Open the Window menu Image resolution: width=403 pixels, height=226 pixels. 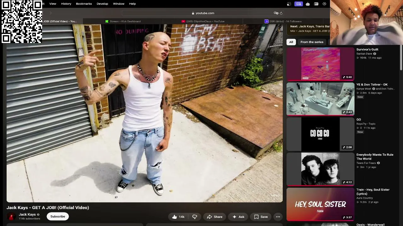pos(119,4)
